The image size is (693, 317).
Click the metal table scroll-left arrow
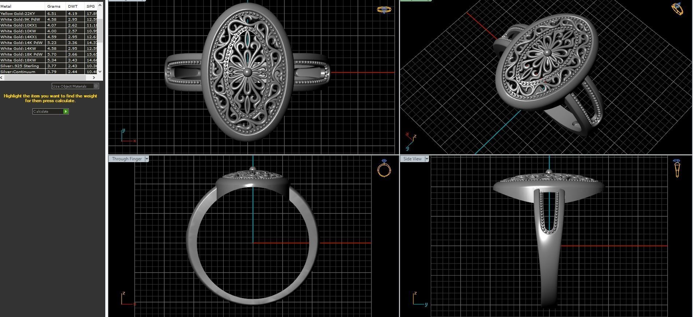pos(2,77)
